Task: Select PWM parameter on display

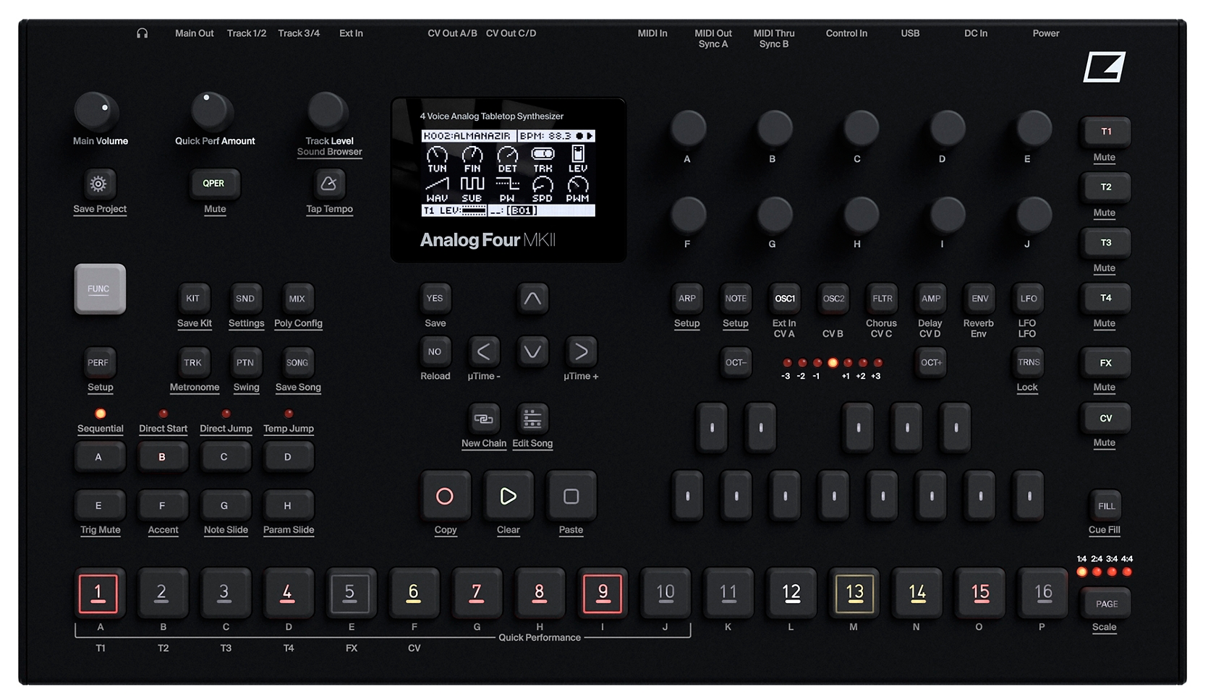Action: (x=578, y=189)
